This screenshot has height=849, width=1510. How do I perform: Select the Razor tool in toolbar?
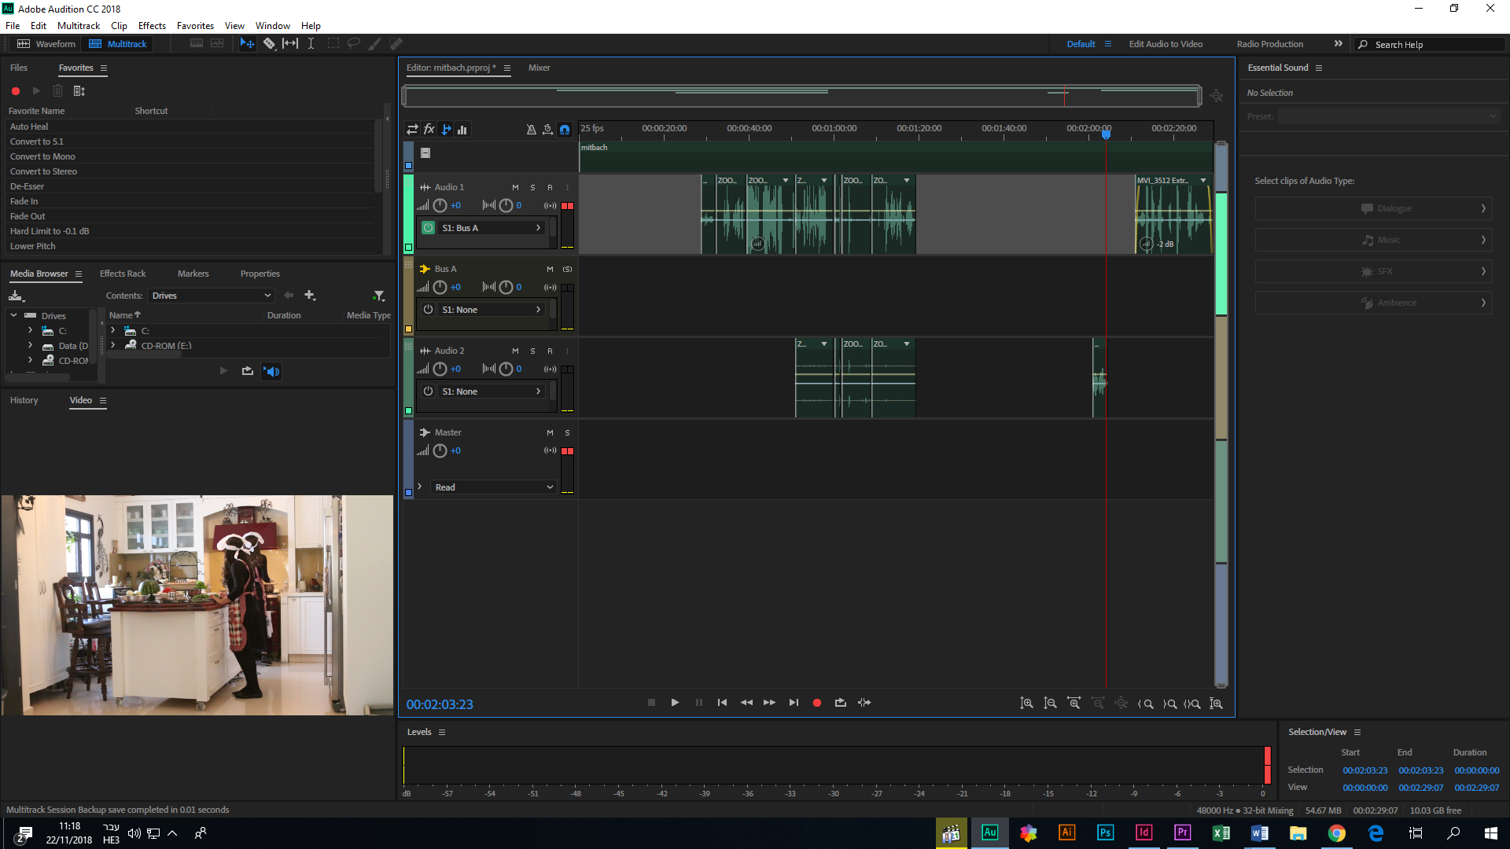point(269,44)
